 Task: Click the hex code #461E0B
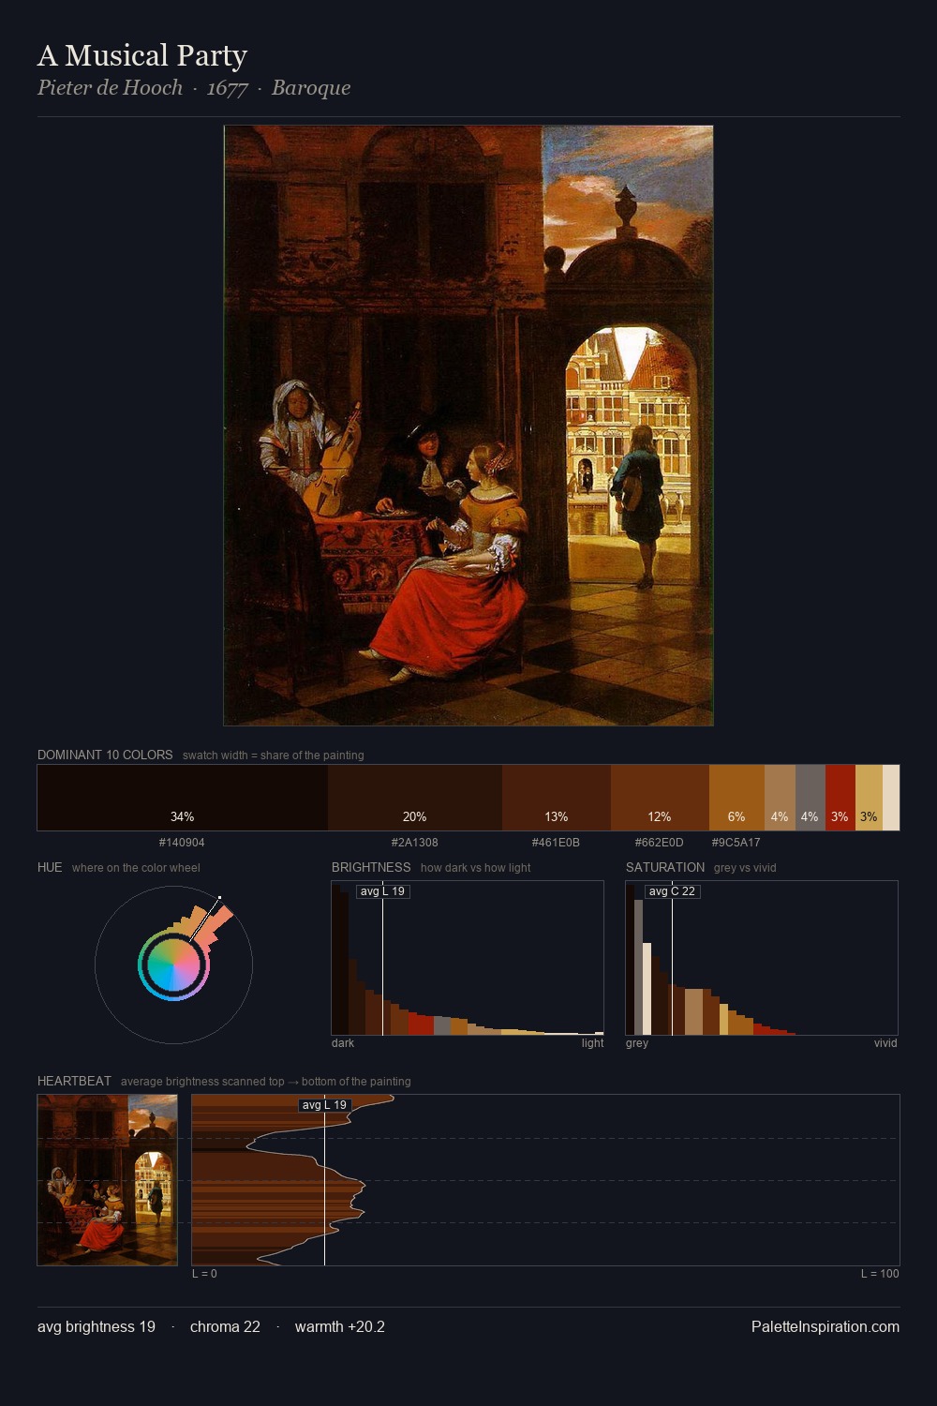(x=556, y=843)
